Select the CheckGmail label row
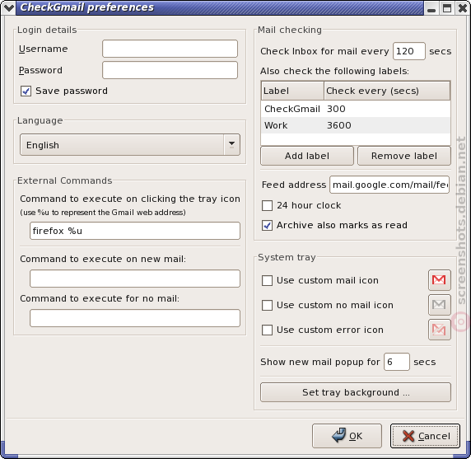Screen dimensions: 471x459 [356, 109]
